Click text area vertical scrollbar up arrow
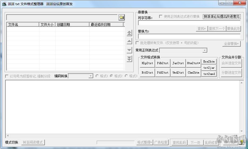248x149 pixels. point(242,83)
